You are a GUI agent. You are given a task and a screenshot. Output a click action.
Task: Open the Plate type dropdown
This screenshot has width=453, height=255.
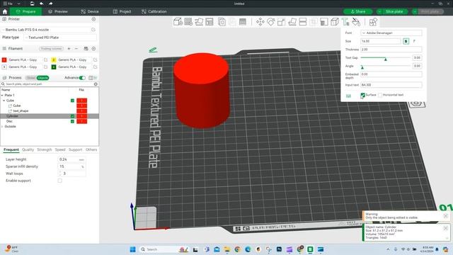(60, 38)
